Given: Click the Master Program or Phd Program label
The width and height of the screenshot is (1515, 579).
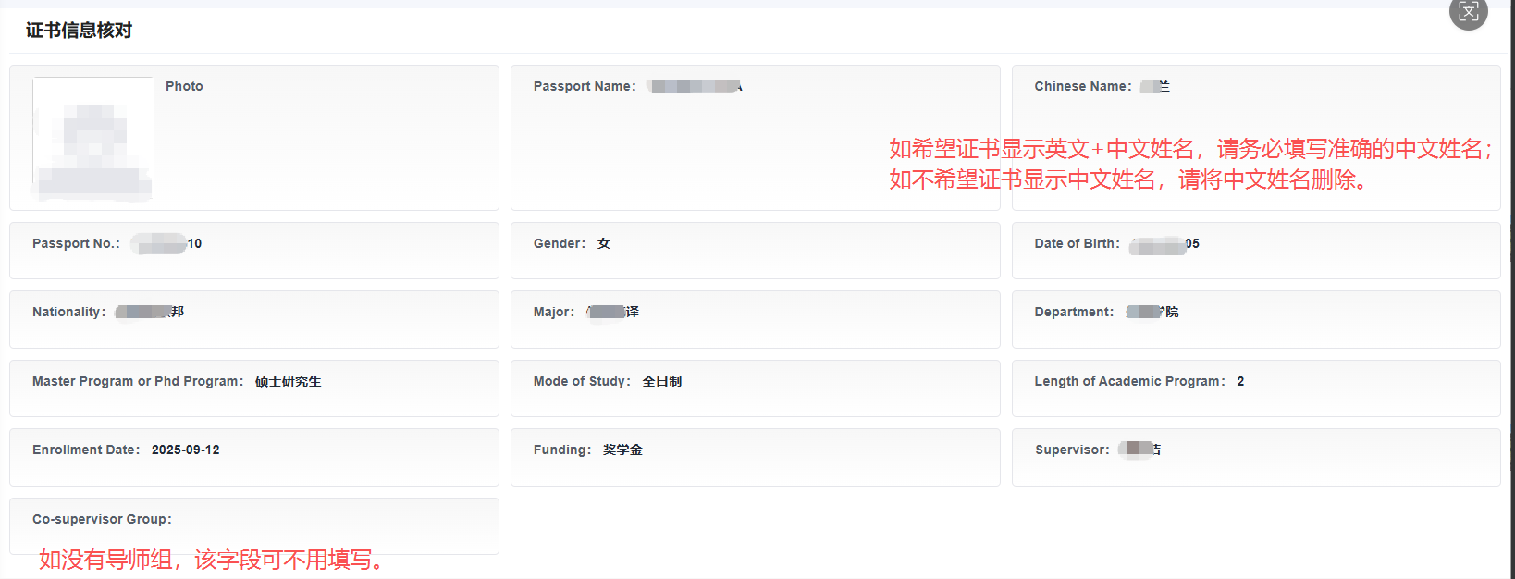Looking at the screenshot, I should coord(138,381).
